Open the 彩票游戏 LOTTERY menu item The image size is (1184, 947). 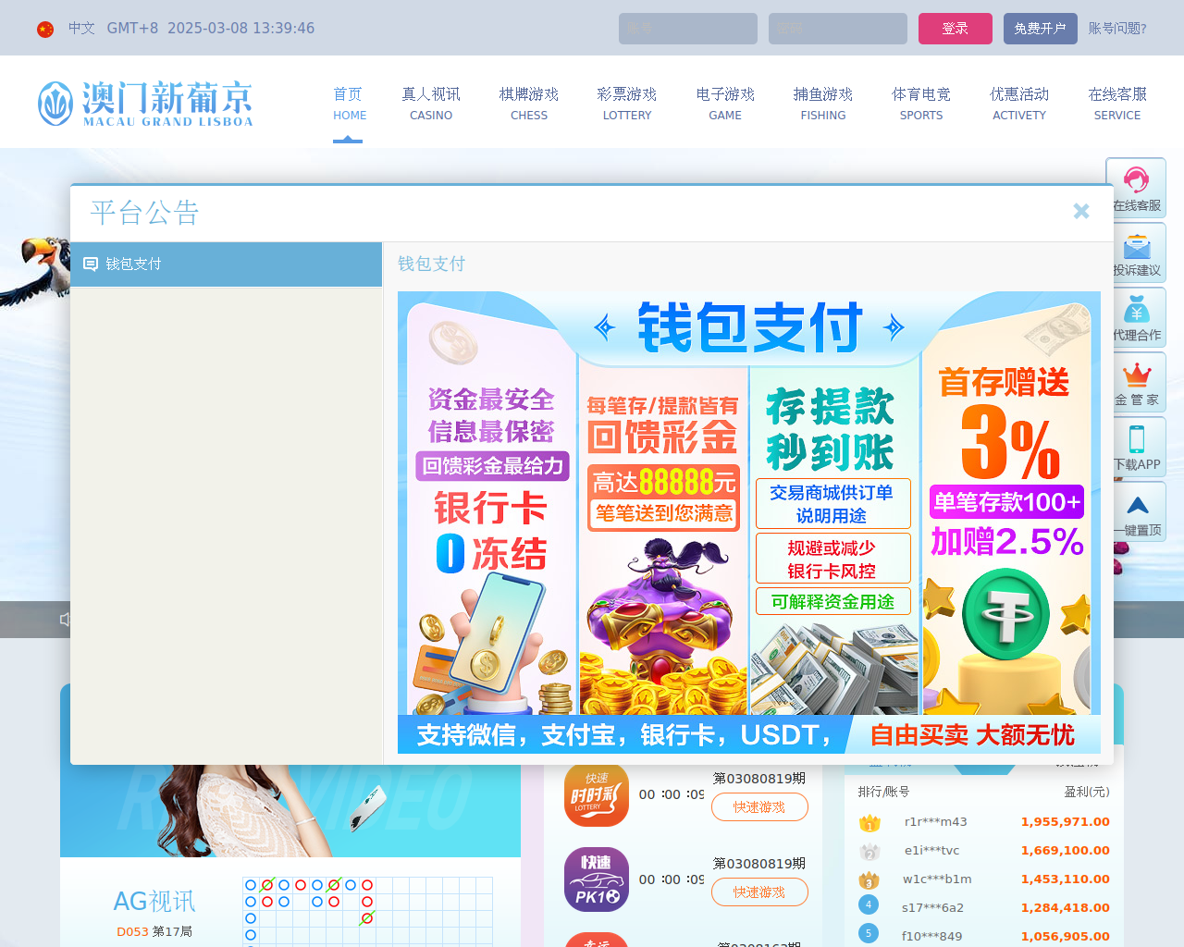(x=627, y=104)
